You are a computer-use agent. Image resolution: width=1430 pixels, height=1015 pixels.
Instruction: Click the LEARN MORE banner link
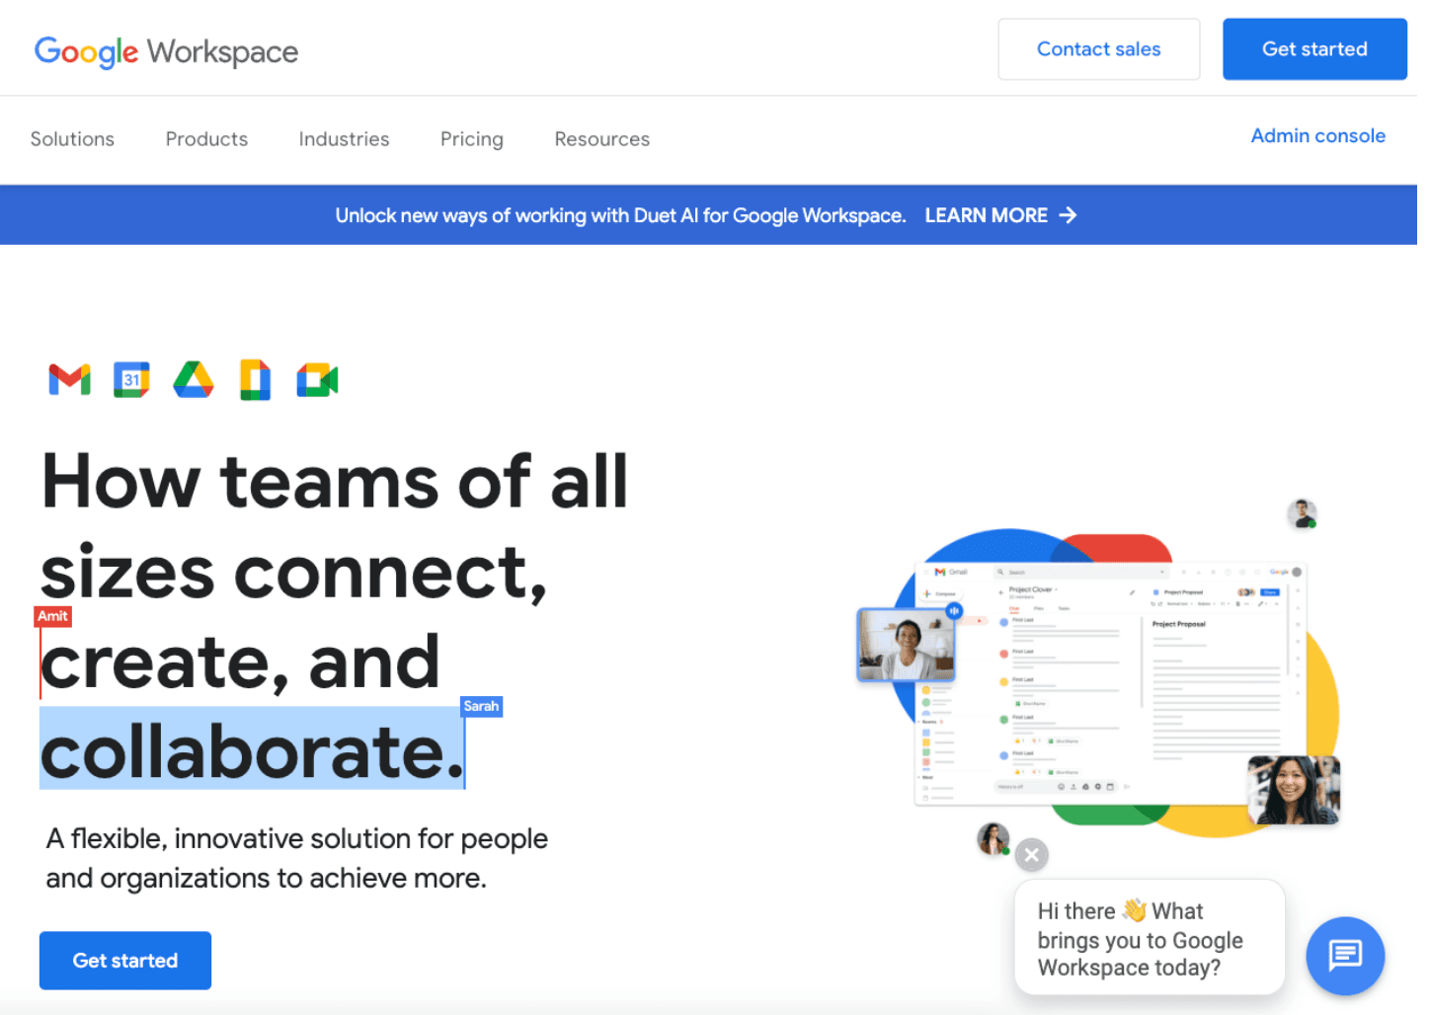coord(986,215)
